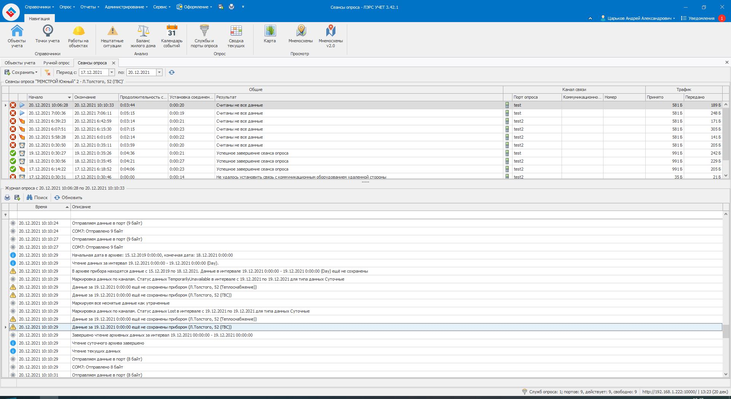Image resolution: width=731 pixels, height=399 pixels.
Task: Click the splitter dots between sessions and journal
Action: tap(365, 182)
